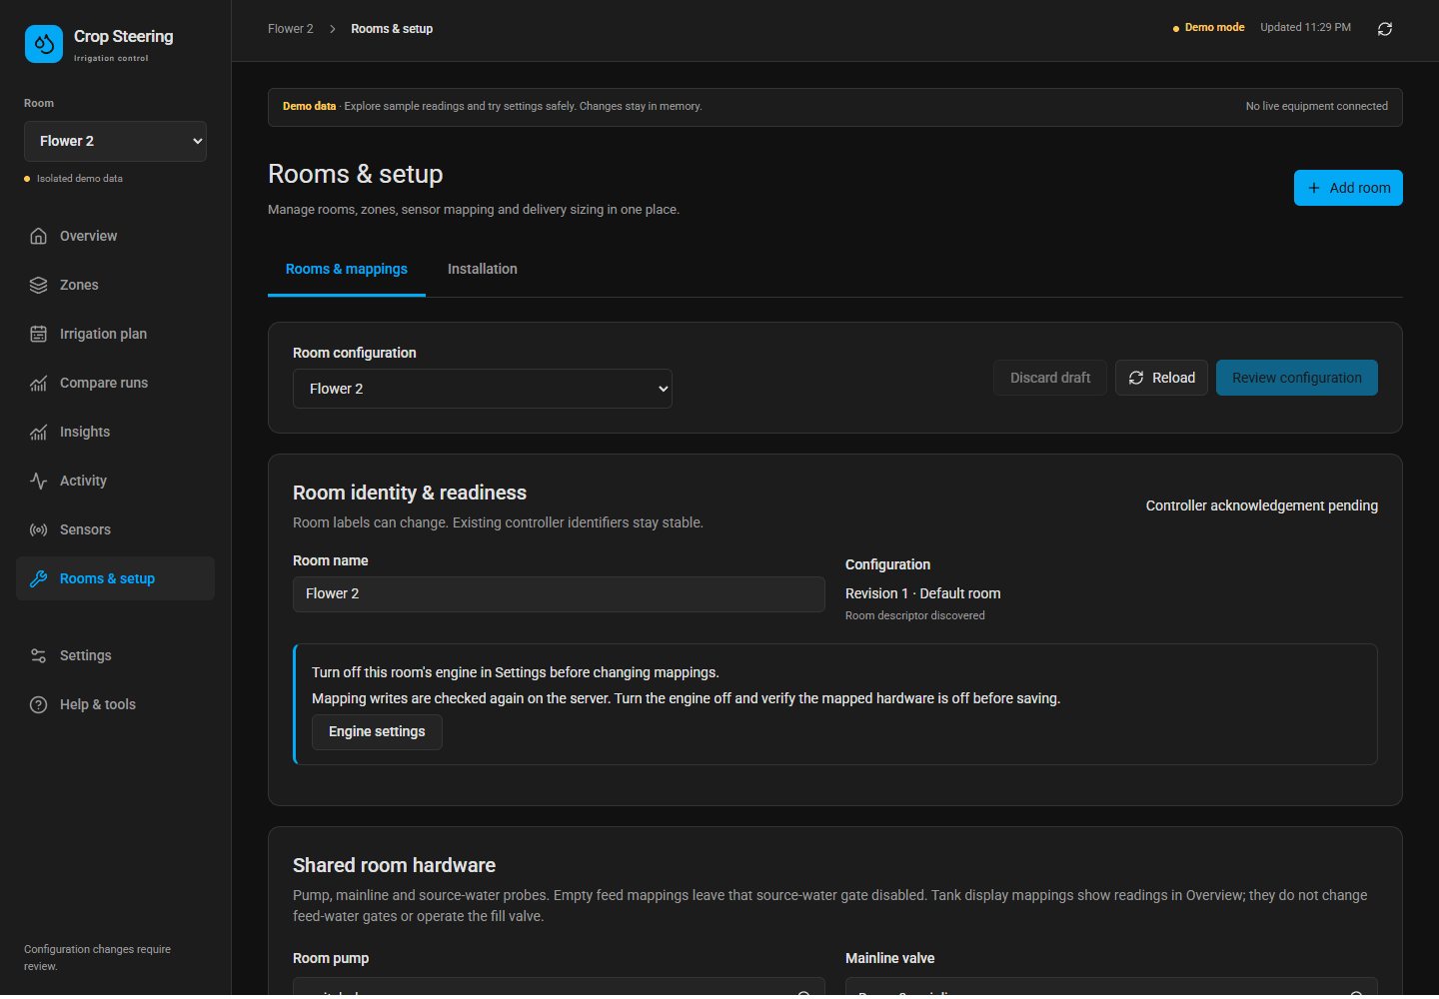
Task: Go to Overview in the sidebar
Action: point(115,236)
